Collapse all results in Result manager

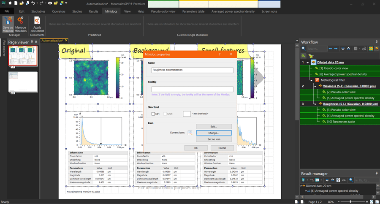point(333,180)
